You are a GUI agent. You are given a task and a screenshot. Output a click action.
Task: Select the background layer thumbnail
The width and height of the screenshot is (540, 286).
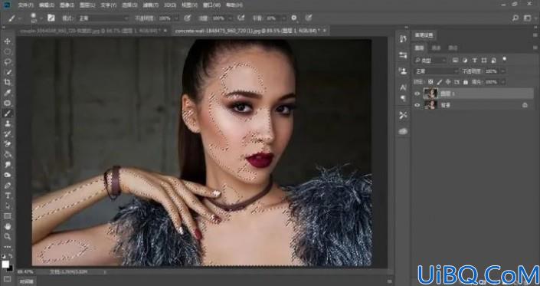(430, 105)
